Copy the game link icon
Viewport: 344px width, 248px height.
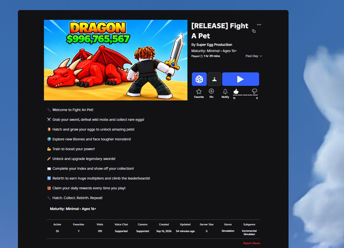point(254,31)
